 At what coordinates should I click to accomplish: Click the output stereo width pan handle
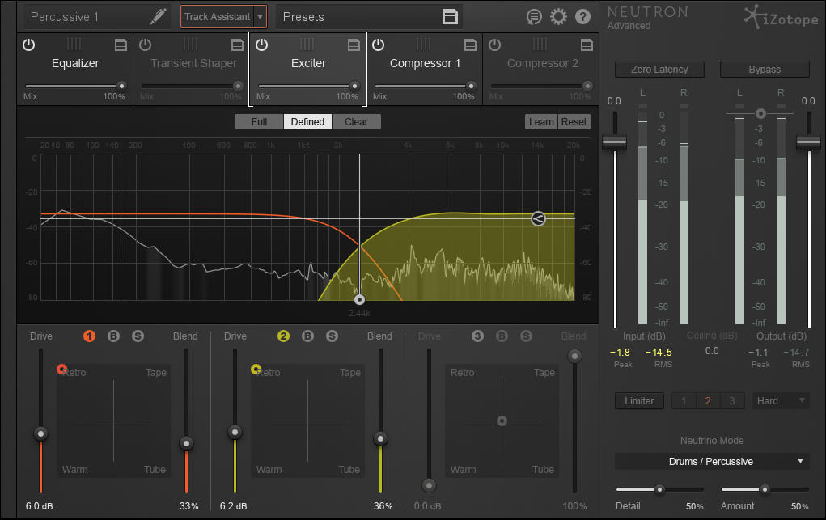[x=760, y=114]
